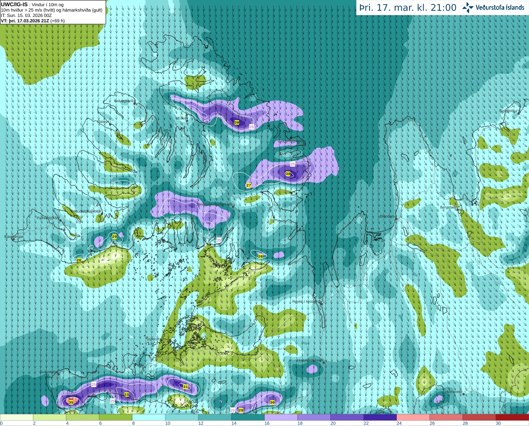Pick the light pink 24–26 m/s legend swatch

pos(413,417)
